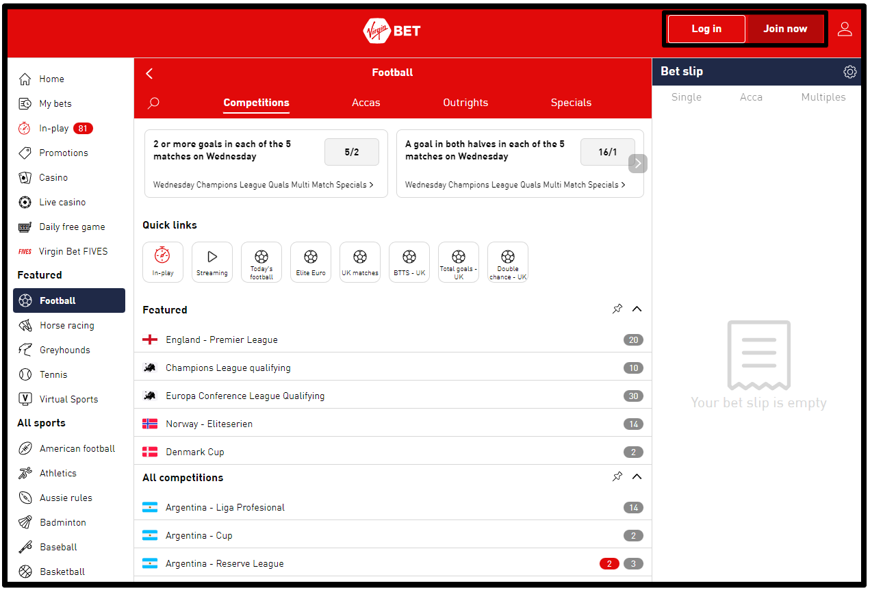Switch to the Accas tab
The width and height of the screenshot is (870, 590).
(x=366, y=103)
